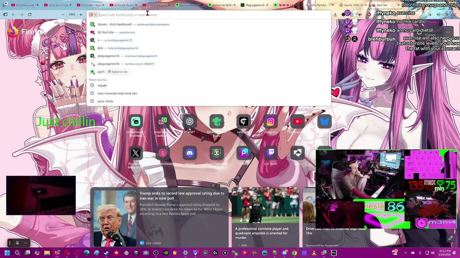The image size is (460, 258).
Task: Click the Twitch extension icon in toolbar
Action: 348,14
